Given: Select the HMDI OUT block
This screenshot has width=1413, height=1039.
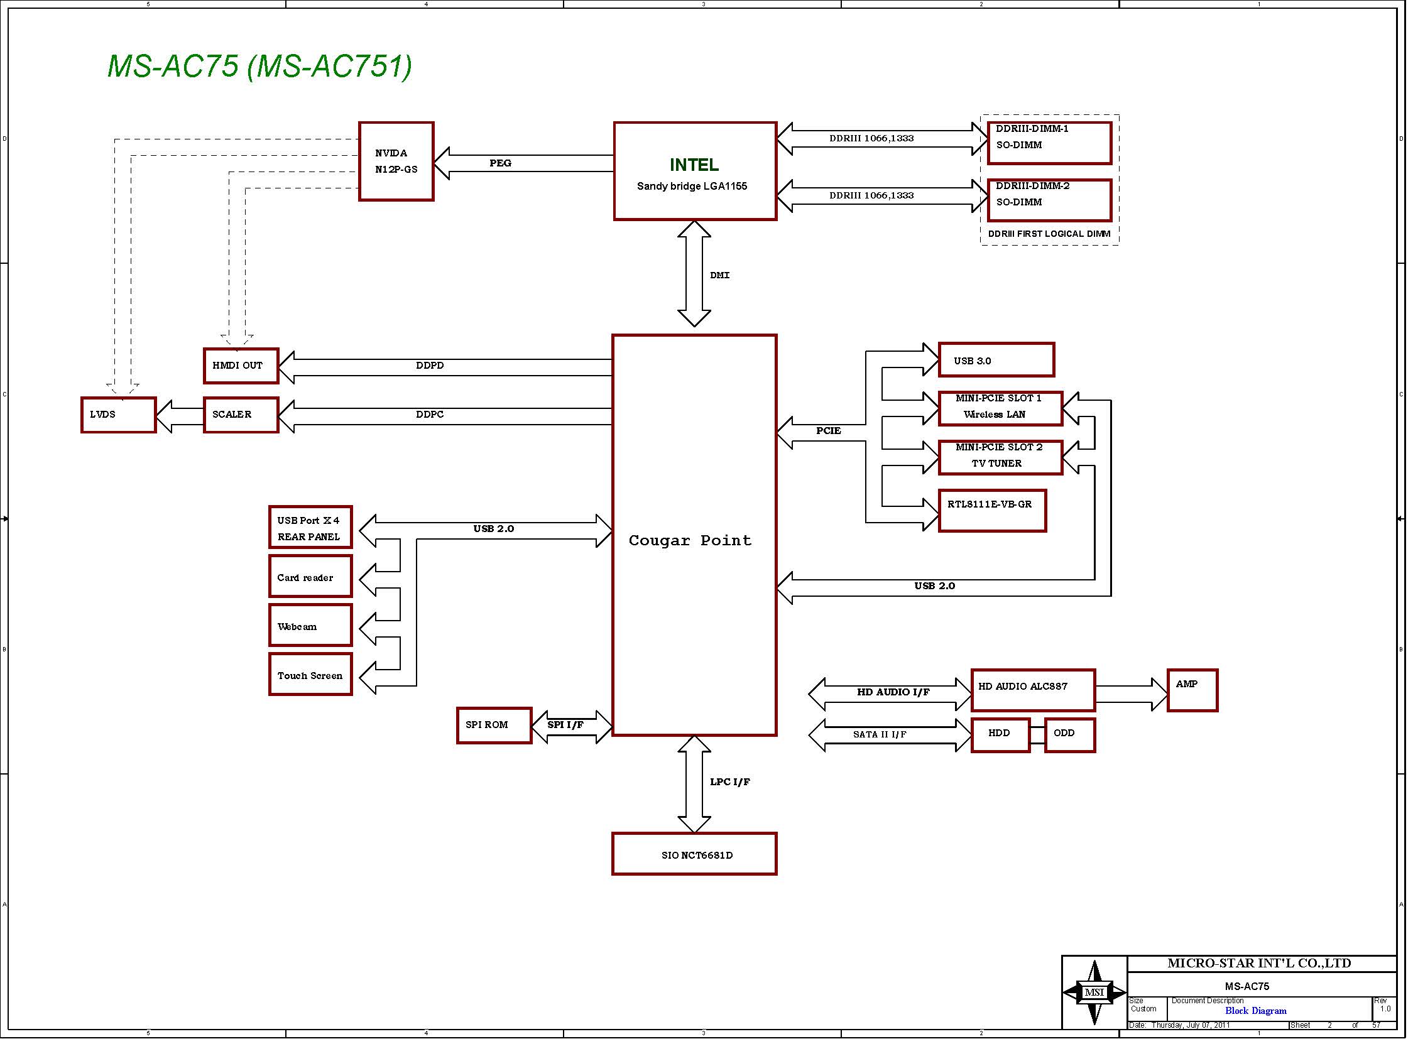Looking at the screenshot, I should (241, 366).
